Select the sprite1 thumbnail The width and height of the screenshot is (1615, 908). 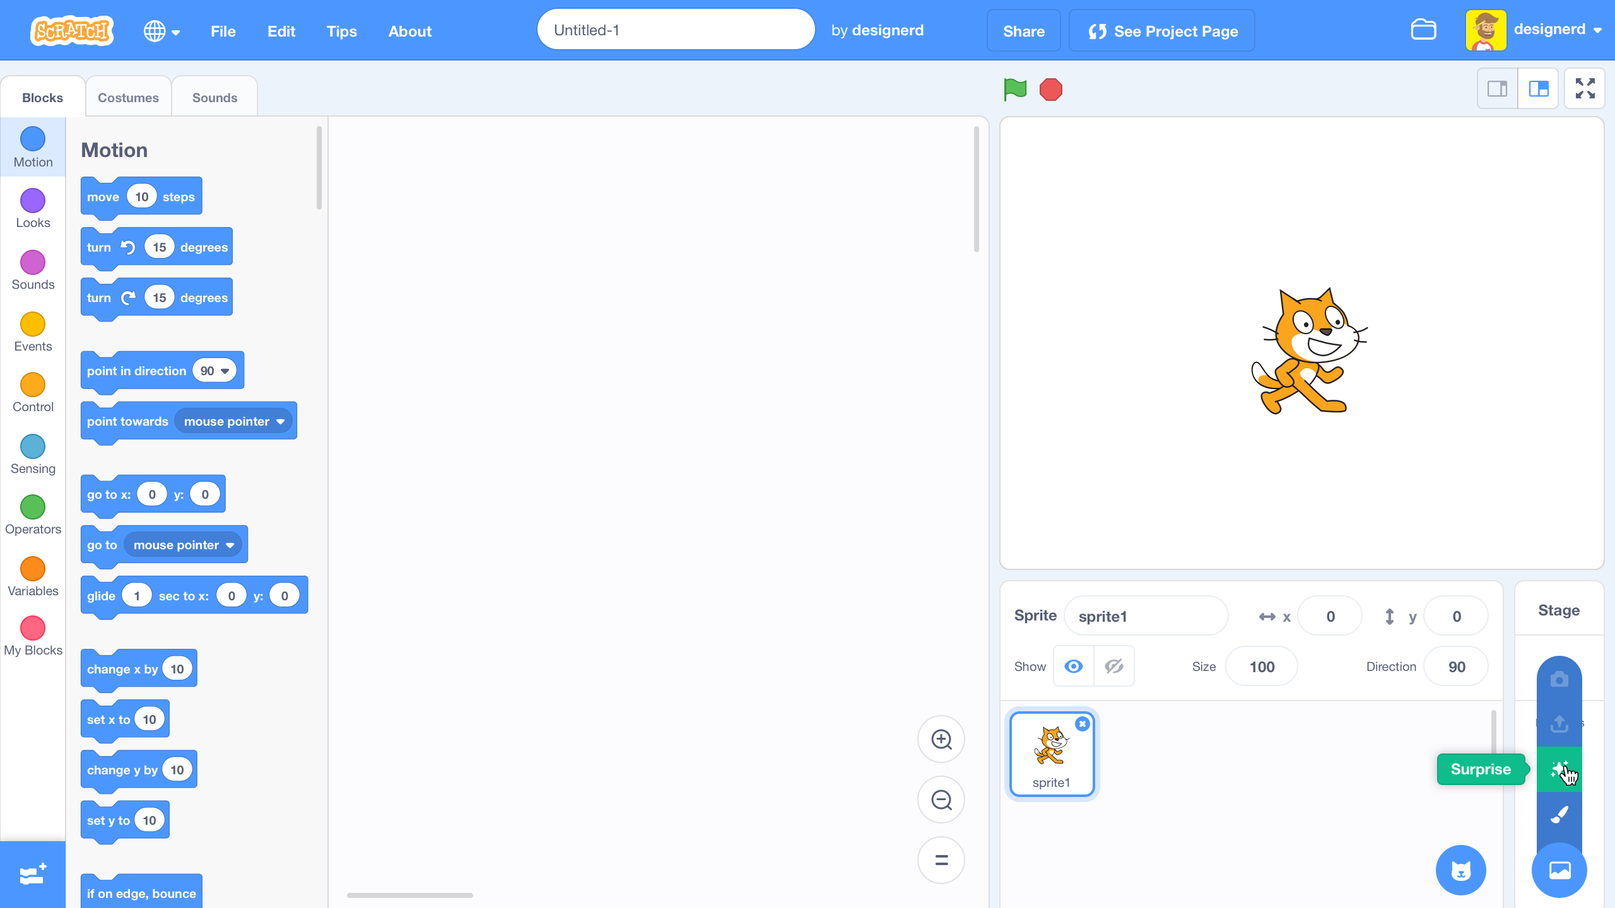1052,755
